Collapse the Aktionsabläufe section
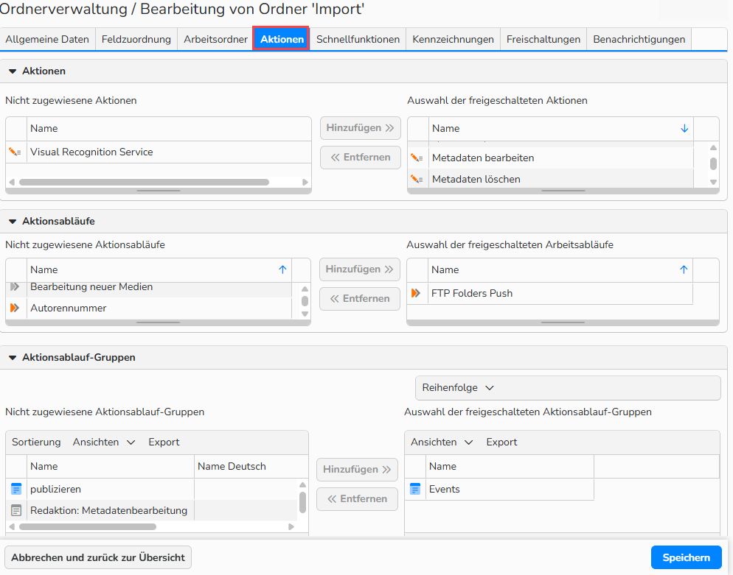The height and width of the screenshot is (575, 733). [13, 221]
